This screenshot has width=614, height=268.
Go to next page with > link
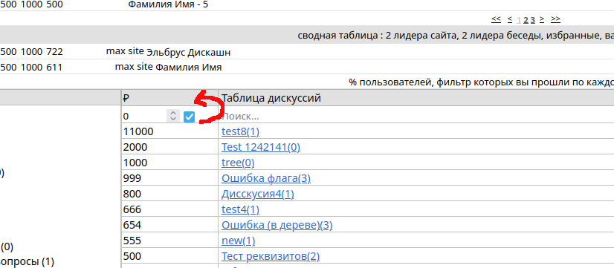542,19
